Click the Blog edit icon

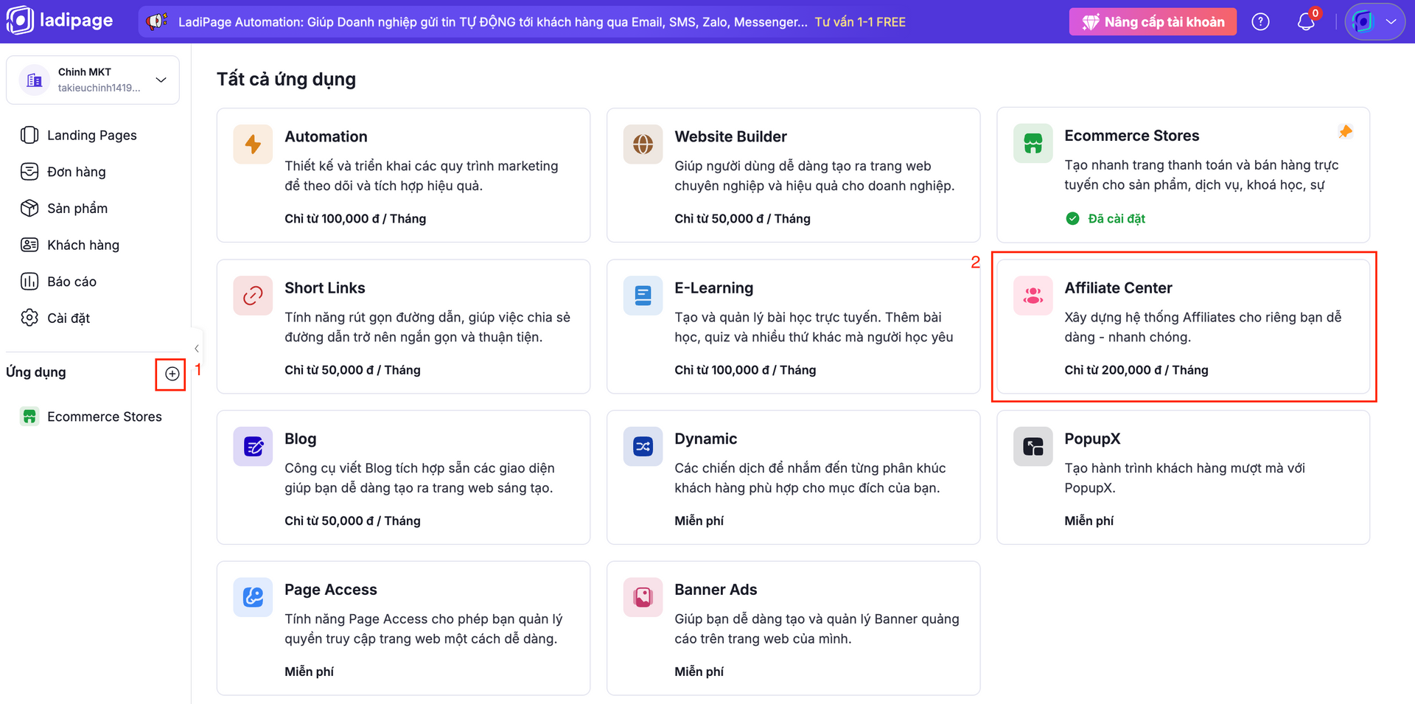tap(253, 446)
